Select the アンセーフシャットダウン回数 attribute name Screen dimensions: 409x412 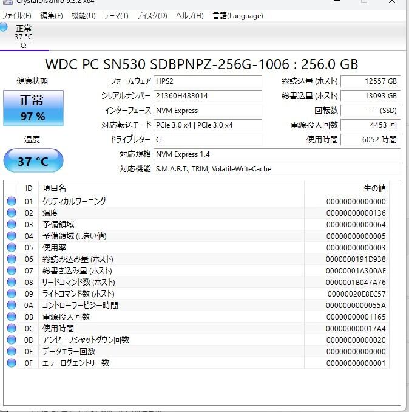[x=86, y=340]
